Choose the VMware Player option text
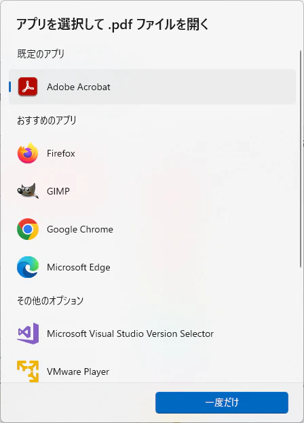Viewport: 304px width, 423px height. 78,371
